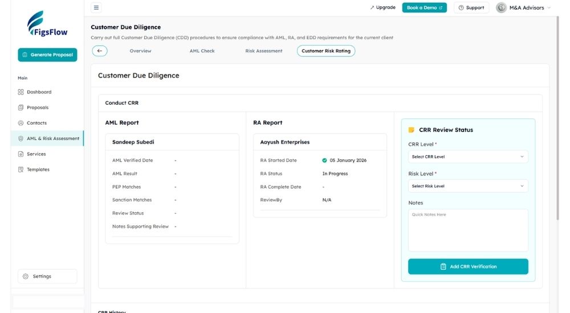Click the Generate Proposal button
The image size is (570, 313).
(x=47, y=55)
